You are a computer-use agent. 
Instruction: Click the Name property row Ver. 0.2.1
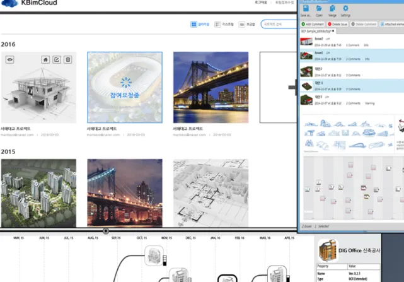coord(349,273)
